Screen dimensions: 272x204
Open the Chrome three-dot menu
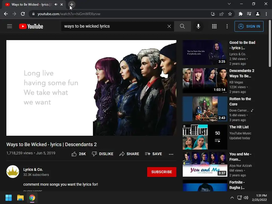(266, 14)
